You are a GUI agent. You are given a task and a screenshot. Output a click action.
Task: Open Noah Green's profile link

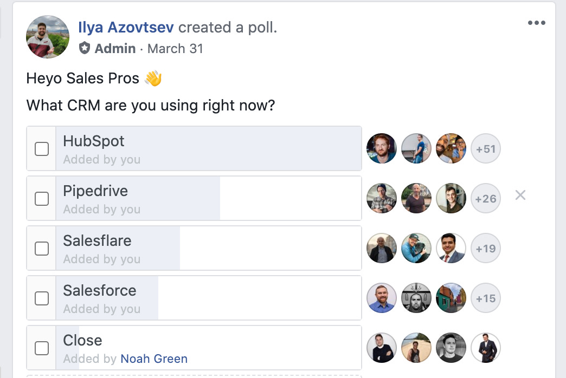[x=154, y=359]
